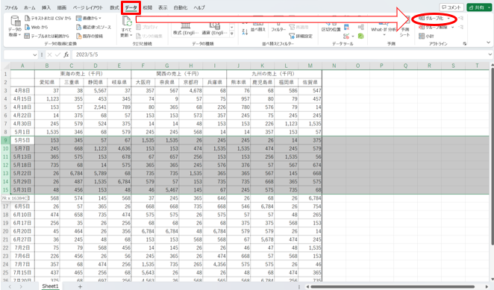The height and width of the screenshot is (290, 494).
Task: Click the hide detail icon beside グループ解除
Action: click(x=460, y=27)
